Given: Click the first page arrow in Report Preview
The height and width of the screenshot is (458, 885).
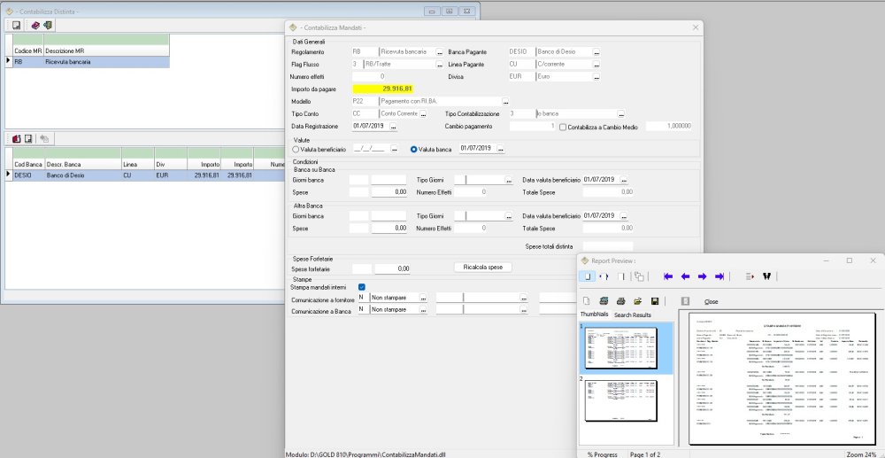Looking at the screenshot, I should [668, 276].
